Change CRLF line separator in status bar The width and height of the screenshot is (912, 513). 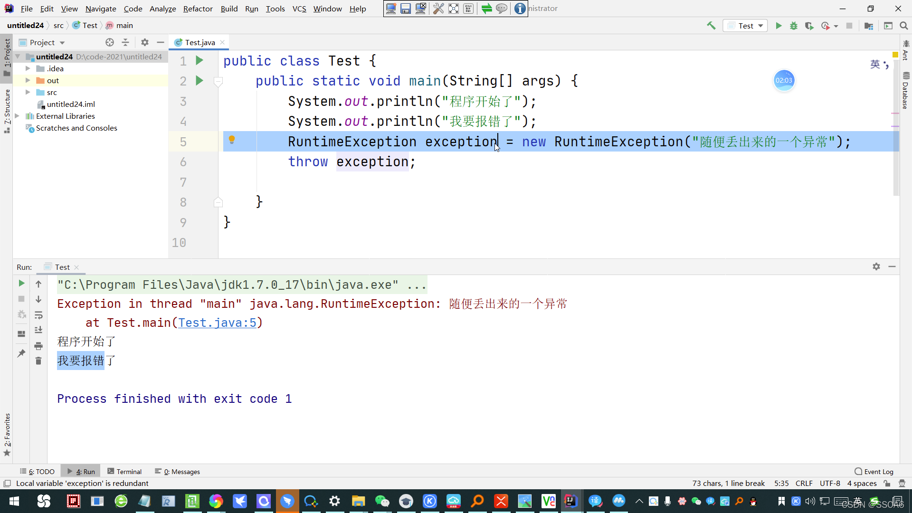click(804, 483)
